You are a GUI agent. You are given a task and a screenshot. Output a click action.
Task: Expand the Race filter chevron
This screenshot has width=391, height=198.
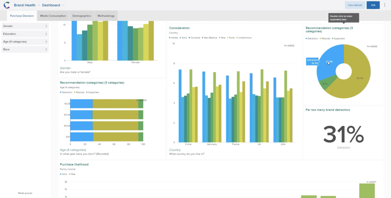tap(46, 49)
